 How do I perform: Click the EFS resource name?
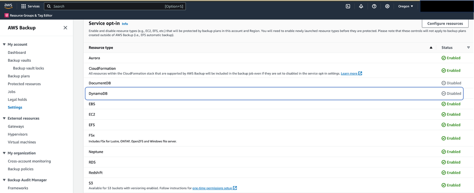[x=92, y=125]
